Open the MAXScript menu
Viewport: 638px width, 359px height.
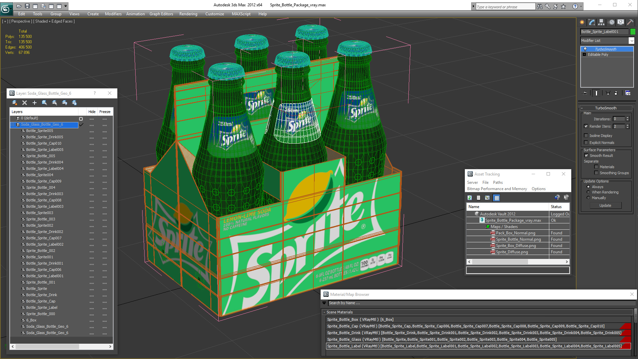click(241, 14)
